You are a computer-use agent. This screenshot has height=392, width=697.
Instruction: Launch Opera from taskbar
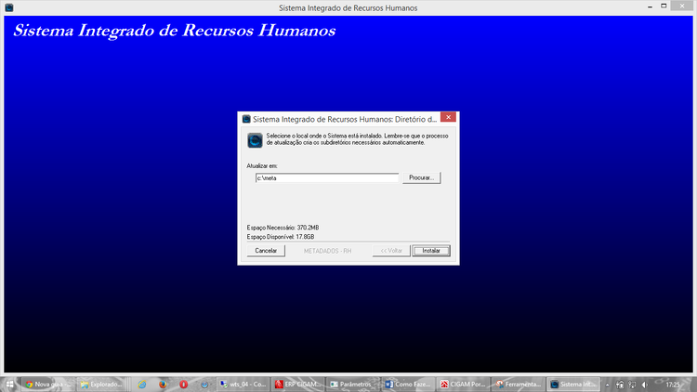point(184,385)
